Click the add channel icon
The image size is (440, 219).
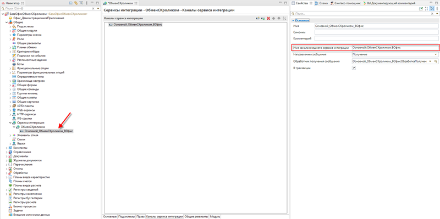tap(257, 18)
